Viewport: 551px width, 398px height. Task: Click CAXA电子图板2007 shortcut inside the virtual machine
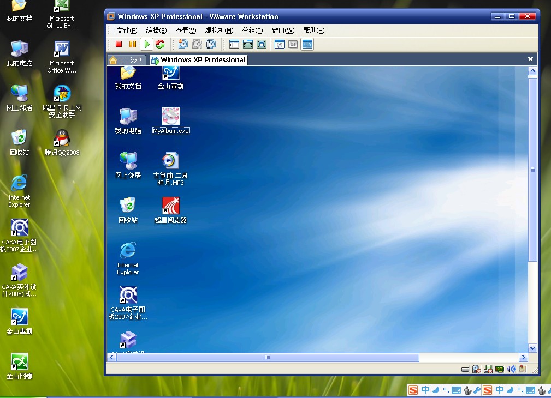point(128,303)
